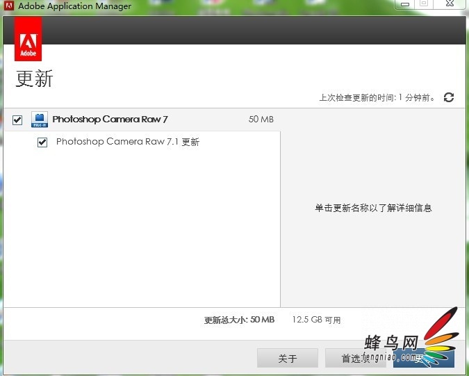Click Adobe Application Manager title bar icon
The image size is (469, 376).
tap(9, 5)
